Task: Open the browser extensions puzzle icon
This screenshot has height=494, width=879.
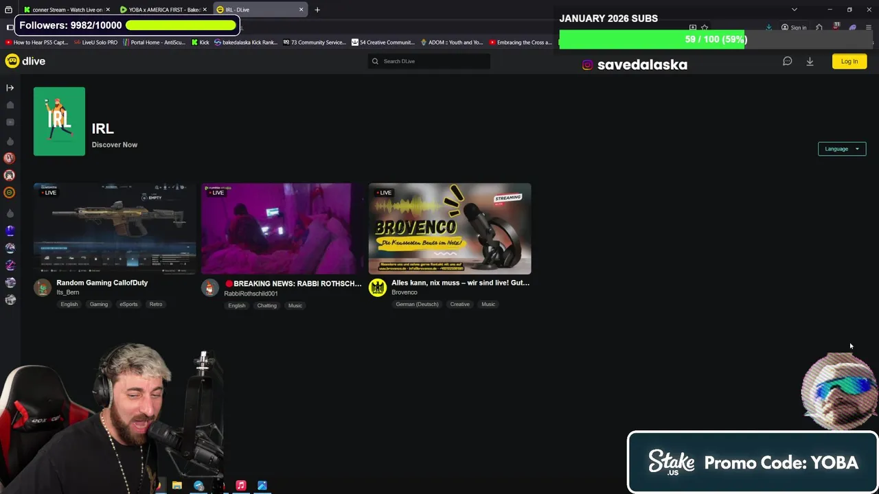Action: coord(819,27)
